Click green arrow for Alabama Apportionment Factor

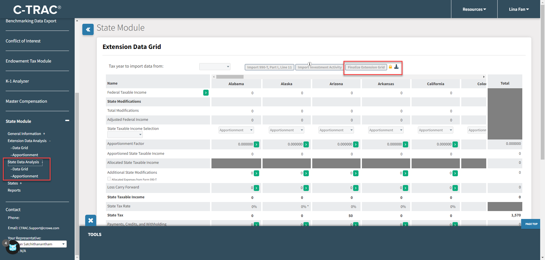[x=256, y=144]
